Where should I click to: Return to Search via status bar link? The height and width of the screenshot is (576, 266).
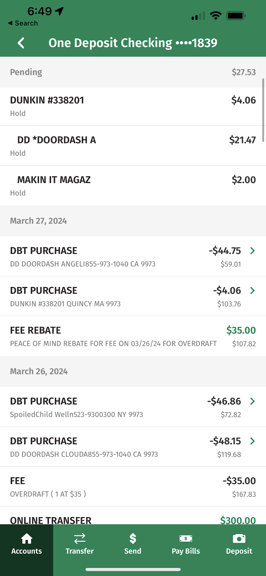[23, 23]
